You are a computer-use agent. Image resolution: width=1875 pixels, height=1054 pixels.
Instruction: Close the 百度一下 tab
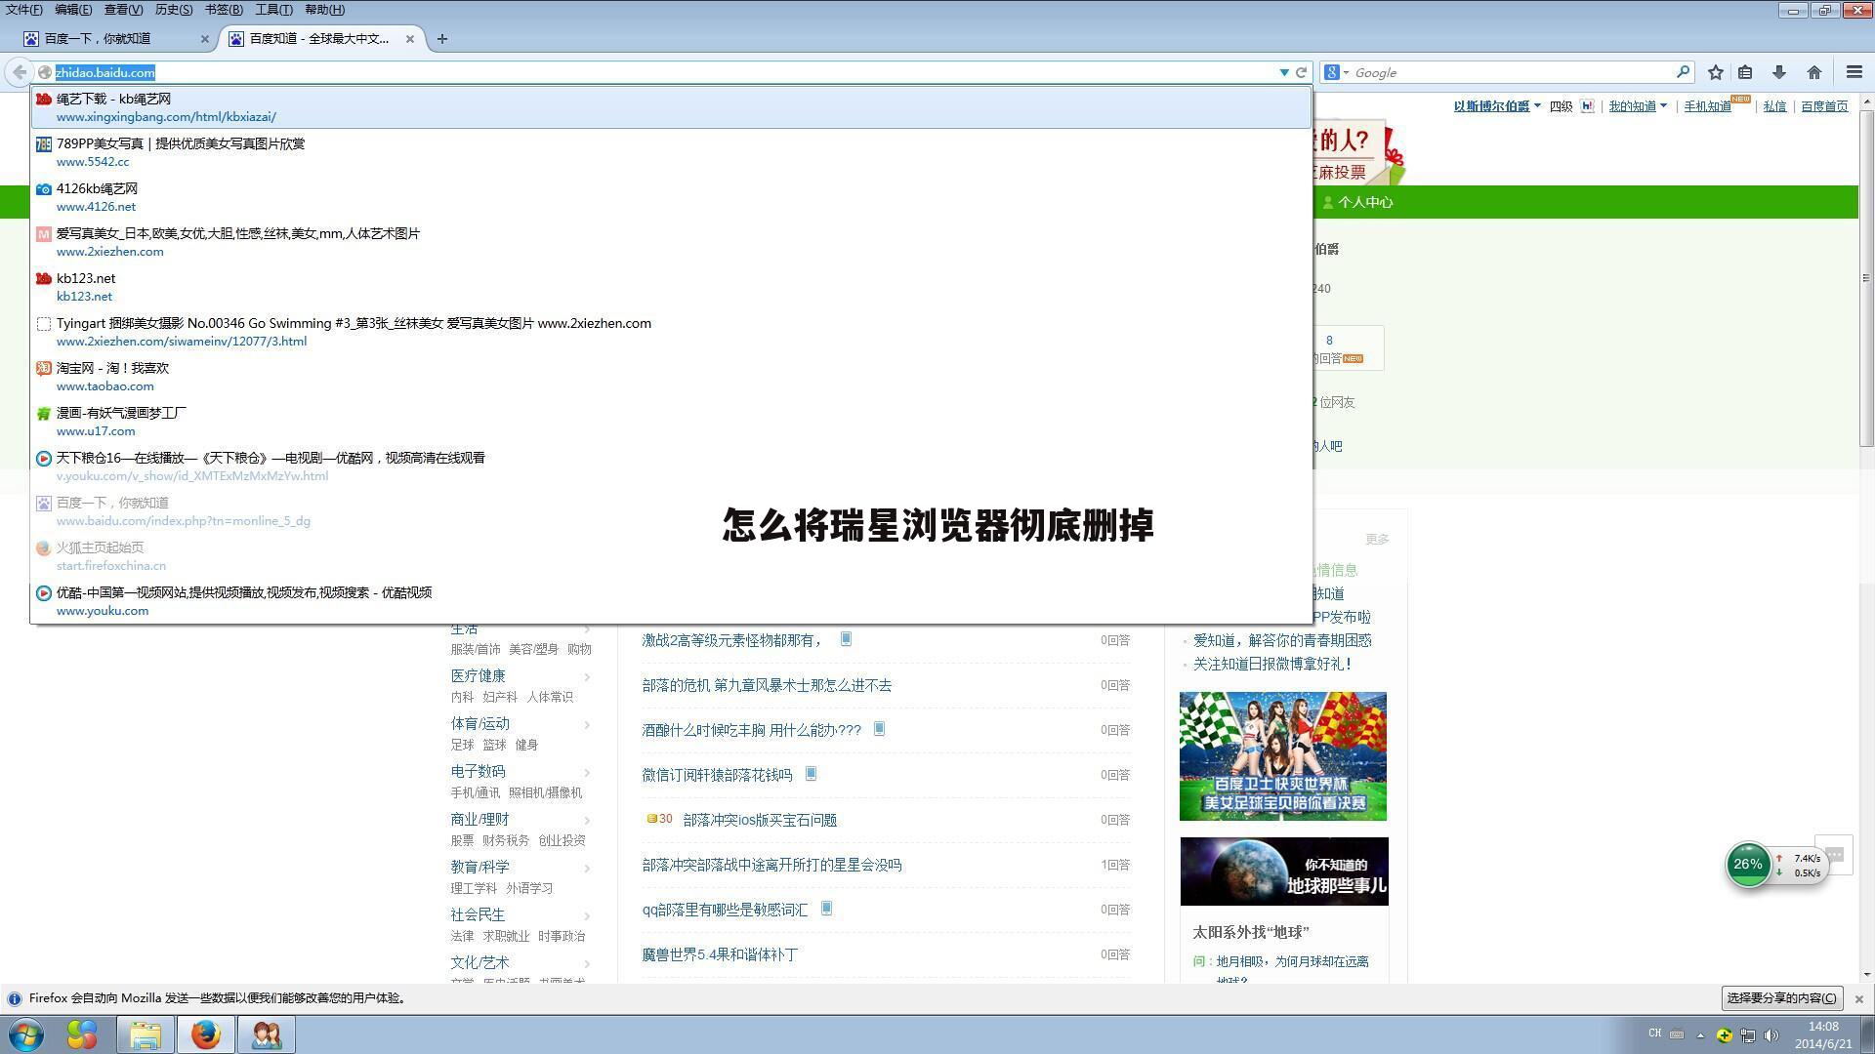pyautogui.click(x=204, y=39)
